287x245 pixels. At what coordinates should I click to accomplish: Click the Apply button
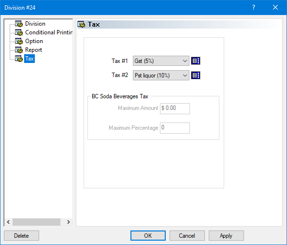click(x=226, y=236)
